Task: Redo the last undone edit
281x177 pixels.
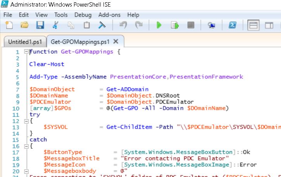Action: point(139,25)
